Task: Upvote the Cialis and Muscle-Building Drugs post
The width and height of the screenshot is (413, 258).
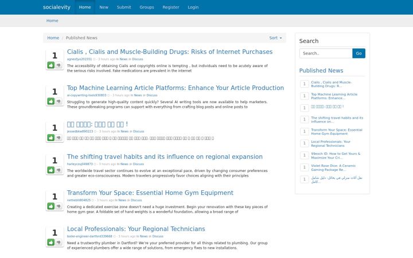Action: (51, 65)
